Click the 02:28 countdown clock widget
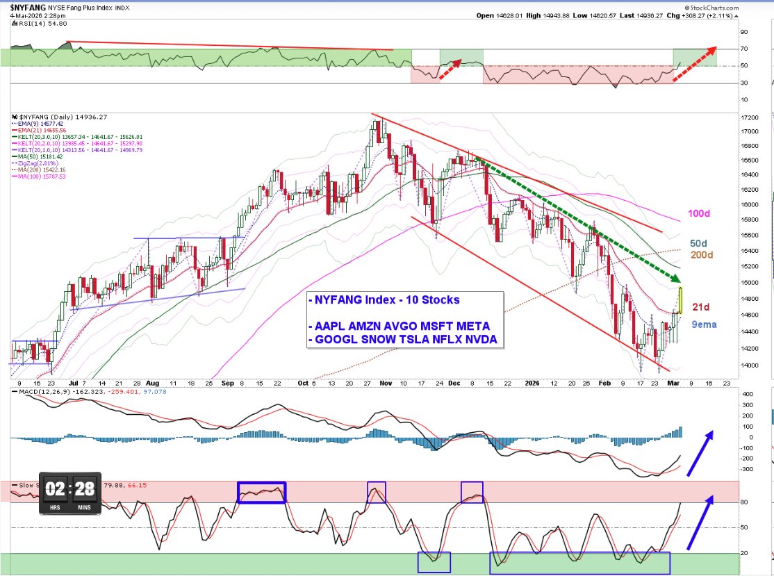This screenshot has height=576, width=774. 70,494
